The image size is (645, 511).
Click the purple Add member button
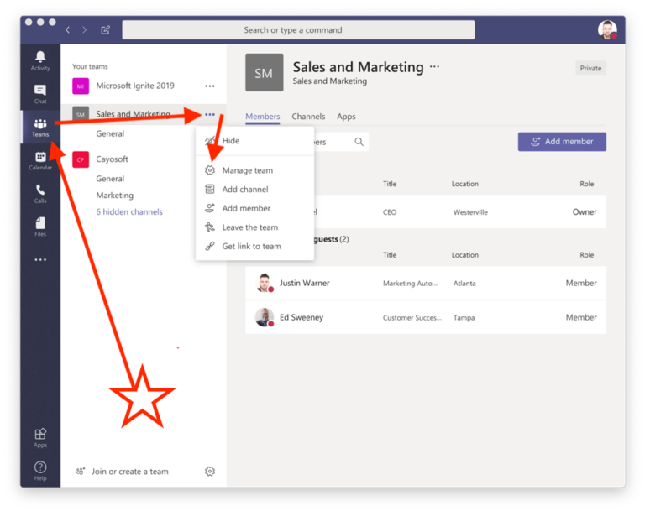pyautogui.click(x=562, y=142)
